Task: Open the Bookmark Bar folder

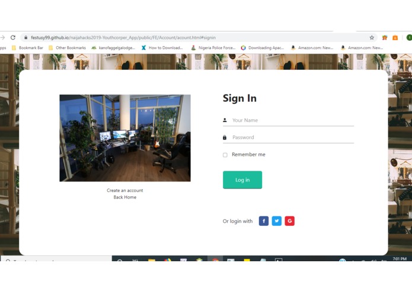Action: [27, 48]
